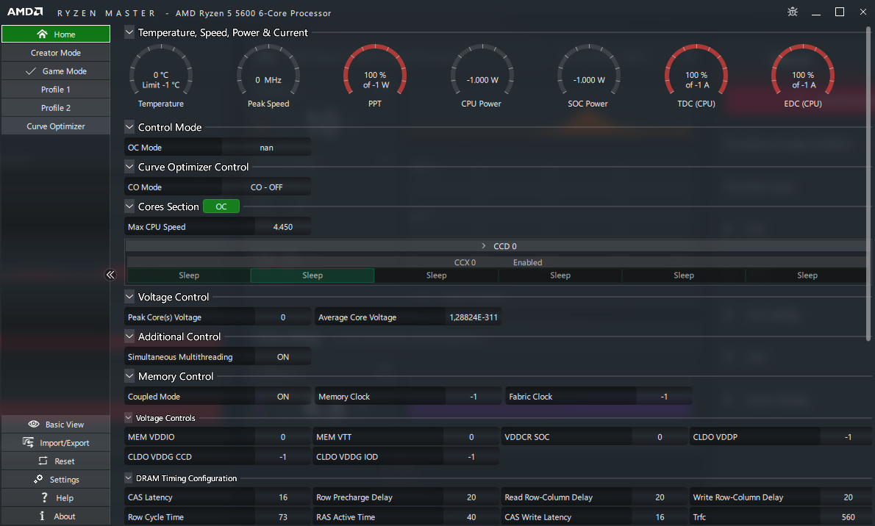The width and height of the screenshot is (875, 526).
Task: Switch to Game Mode profile
Action: pyautogui.click(x=56, y=71)
